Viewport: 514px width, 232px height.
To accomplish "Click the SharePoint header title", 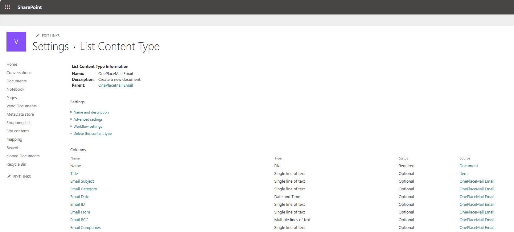I will click(x=30, y=7).
